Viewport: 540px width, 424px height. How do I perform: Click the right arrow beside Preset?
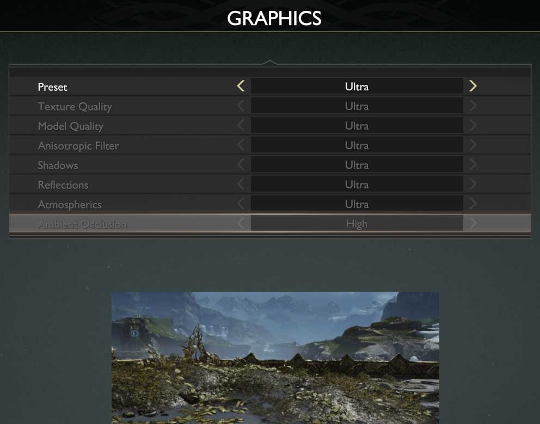click(472, 86)
